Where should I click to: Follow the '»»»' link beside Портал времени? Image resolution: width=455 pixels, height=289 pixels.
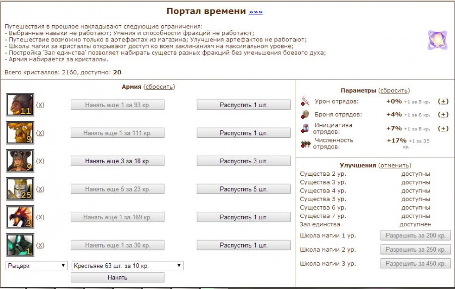click(256, 12)
